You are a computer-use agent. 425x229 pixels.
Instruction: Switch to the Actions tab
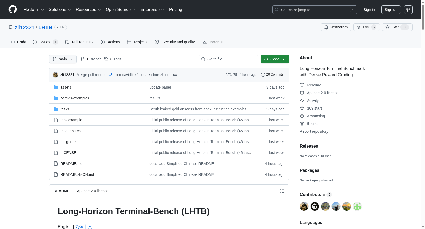click(x=110, y=42)
